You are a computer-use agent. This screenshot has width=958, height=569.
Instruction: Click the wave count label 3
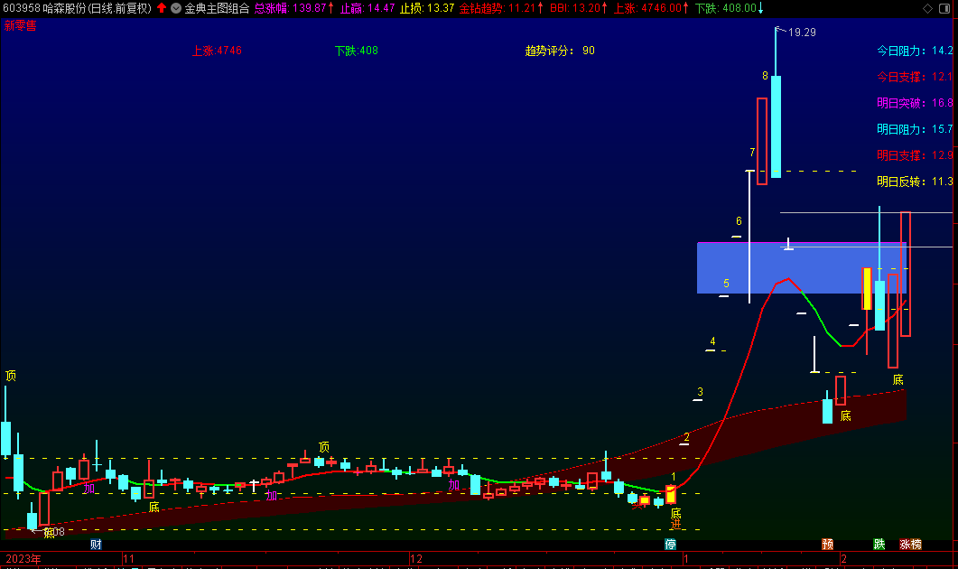[700, 392]
